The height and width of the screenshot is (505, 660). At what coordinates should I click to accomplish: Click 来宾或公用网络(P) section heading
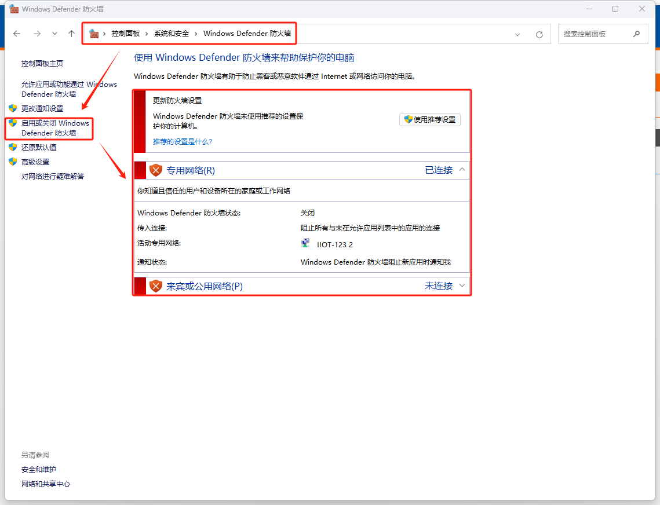205,286
